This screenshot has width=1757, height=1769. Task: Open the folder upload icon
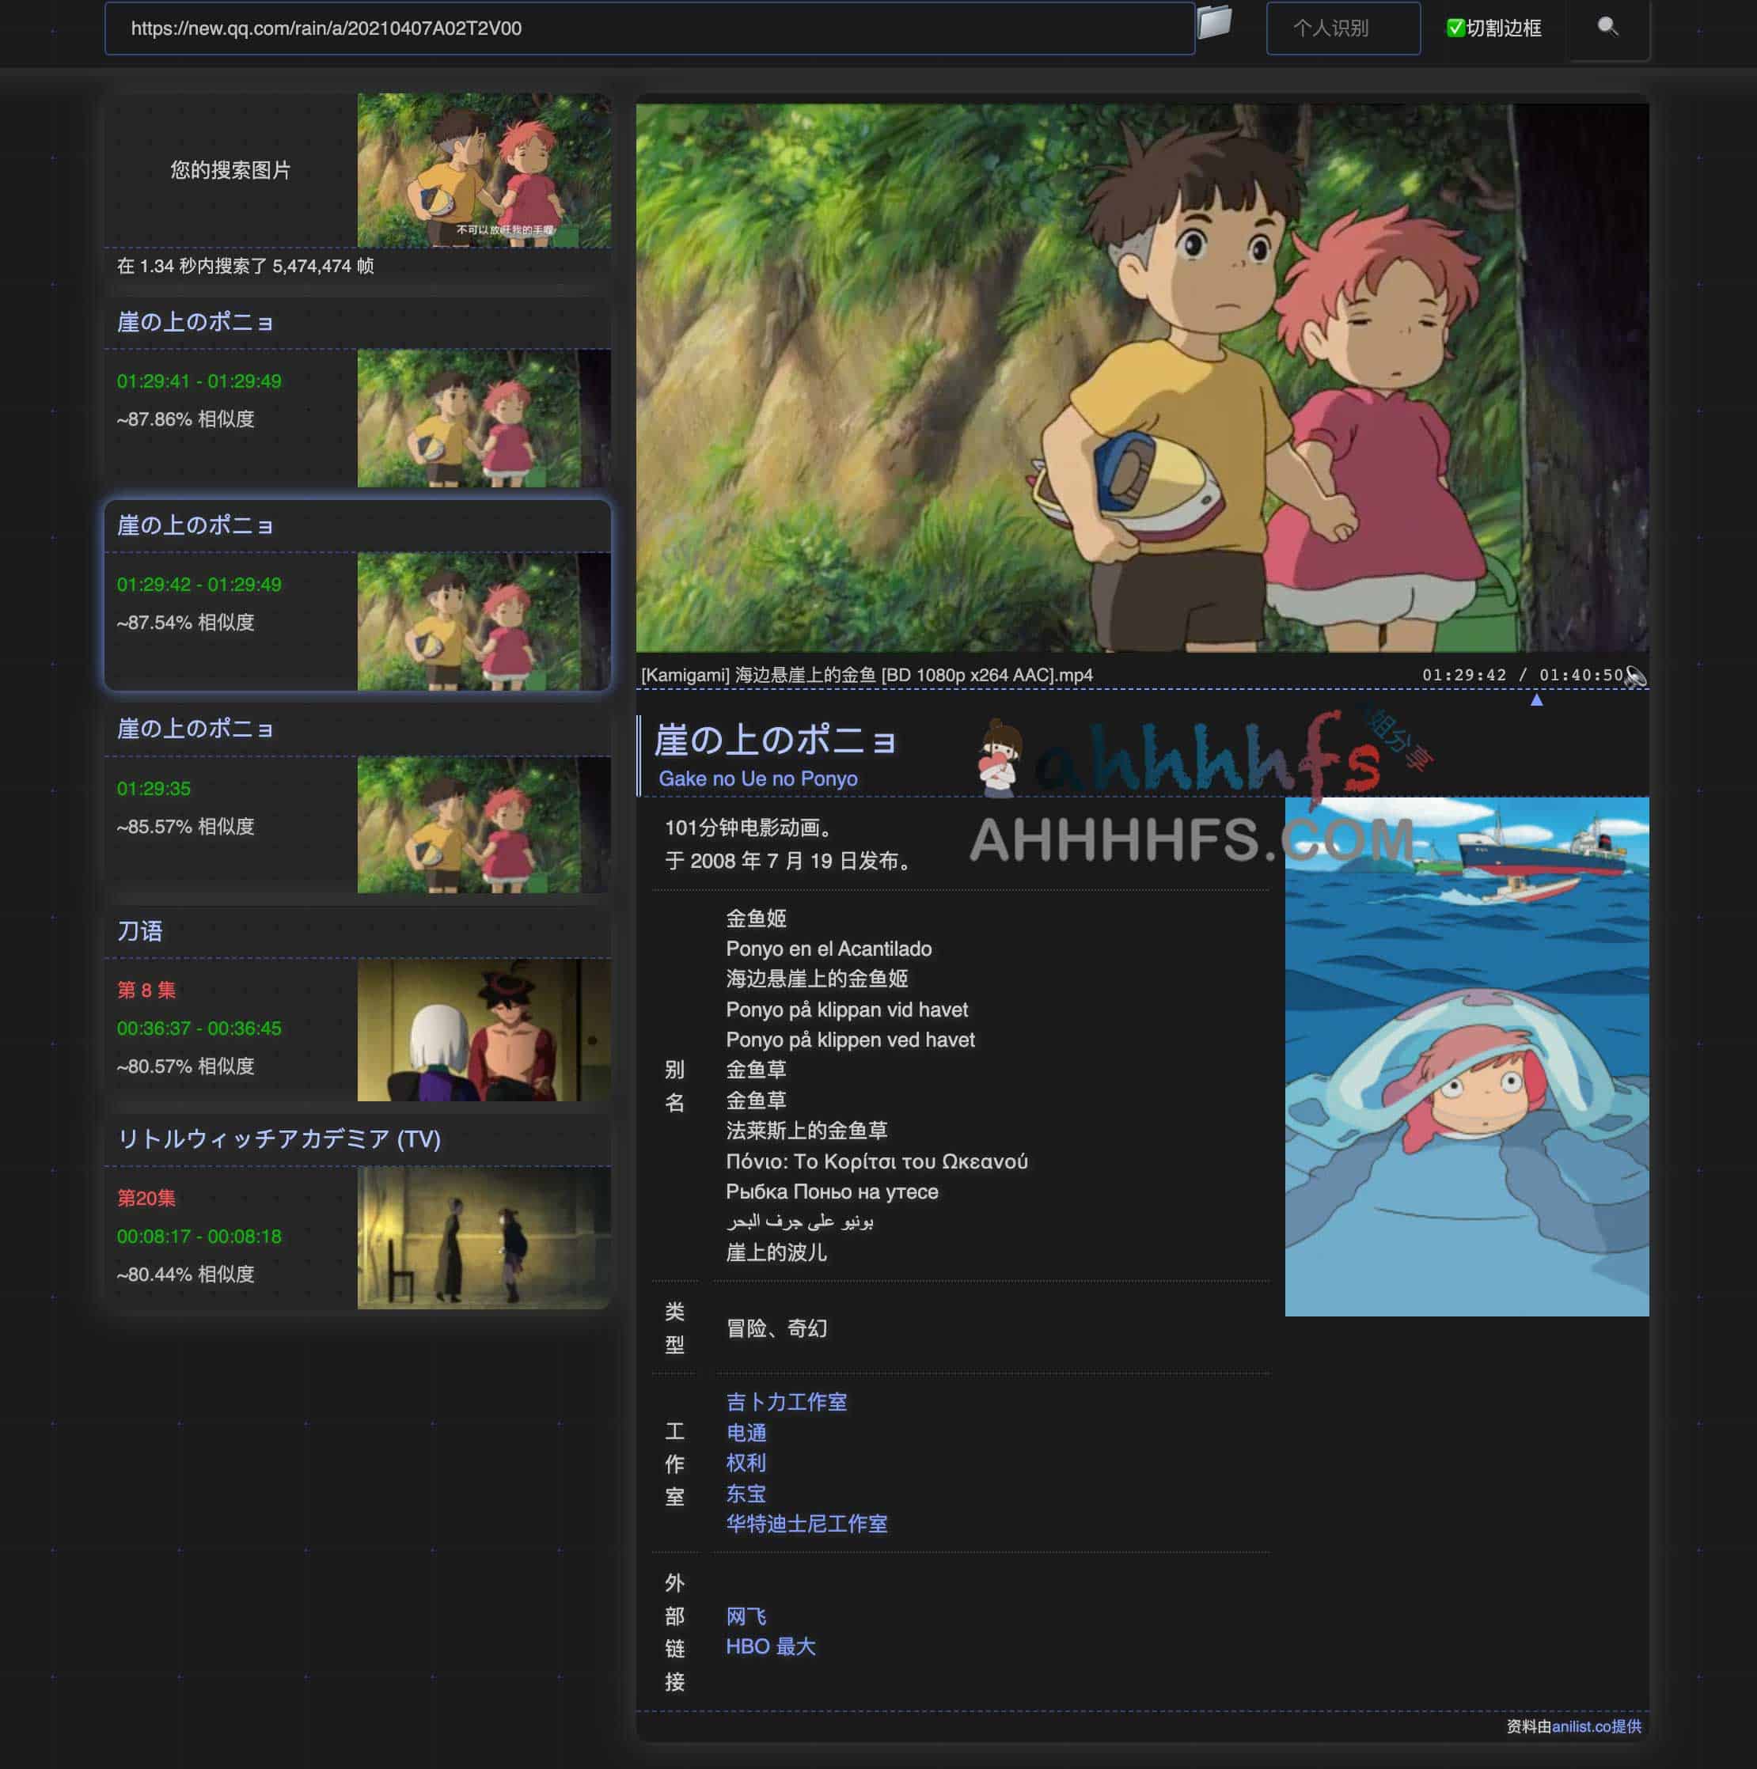pyautogui.click(x=1214, y=23)
